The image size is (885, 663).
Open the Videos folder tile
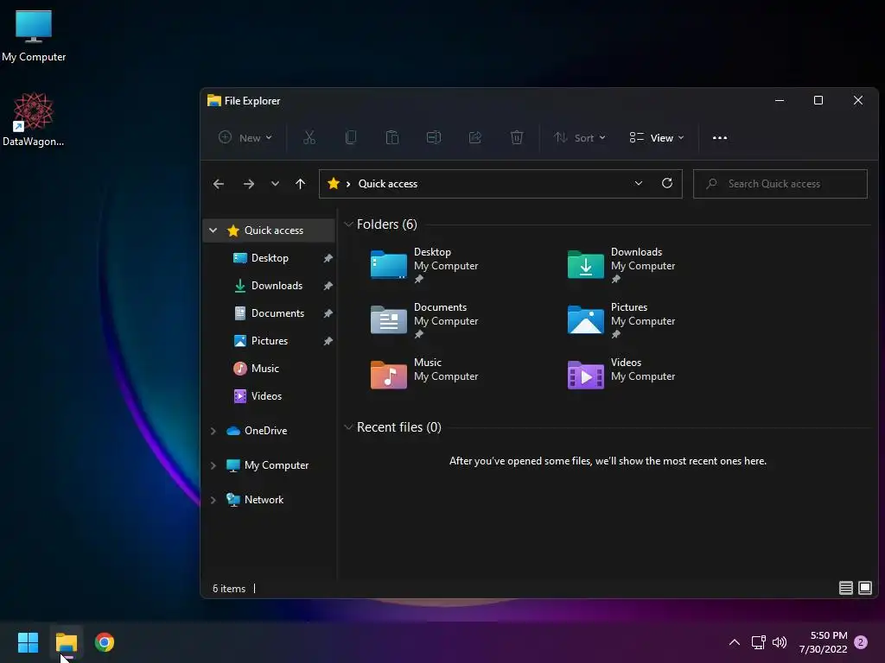pyautogui.click(x=621, y=375)
